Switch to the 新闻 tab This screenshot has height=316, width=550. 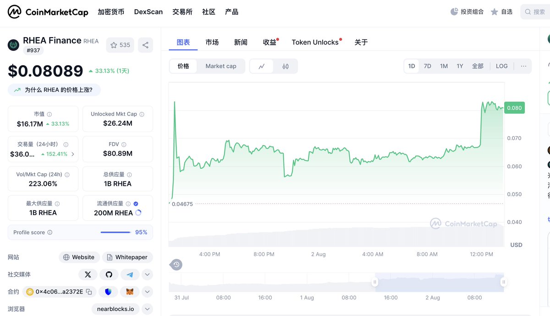241,42
